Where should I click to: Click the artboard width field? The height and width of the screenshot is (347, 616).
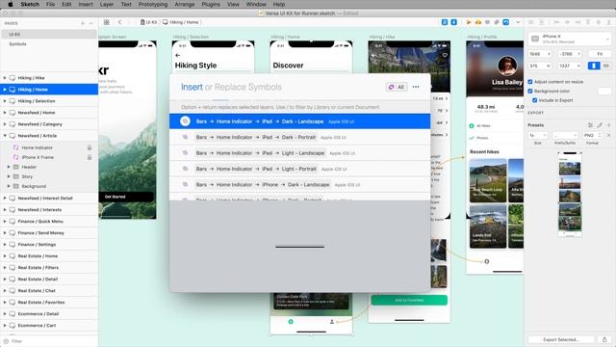(x=540, y=66)
